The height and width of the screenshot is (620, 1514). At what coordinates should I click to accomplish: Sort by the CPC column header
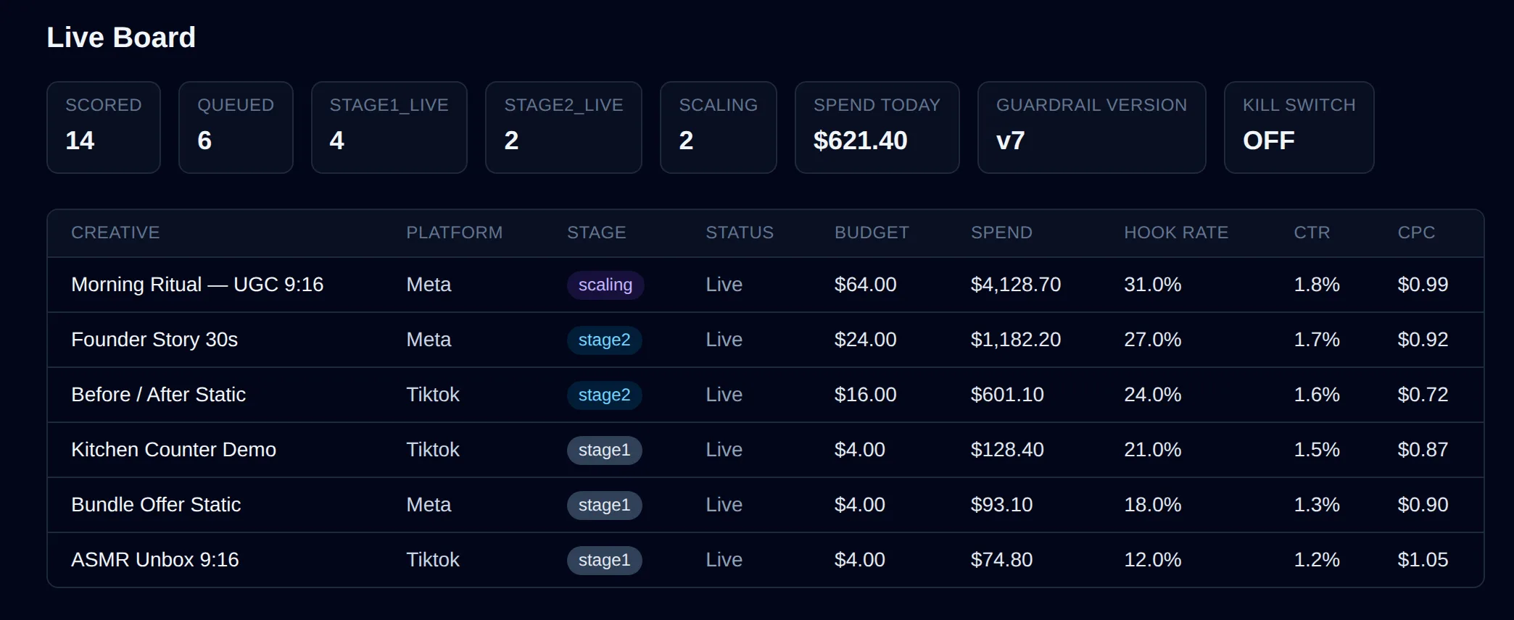click(x=1416, y=232)
